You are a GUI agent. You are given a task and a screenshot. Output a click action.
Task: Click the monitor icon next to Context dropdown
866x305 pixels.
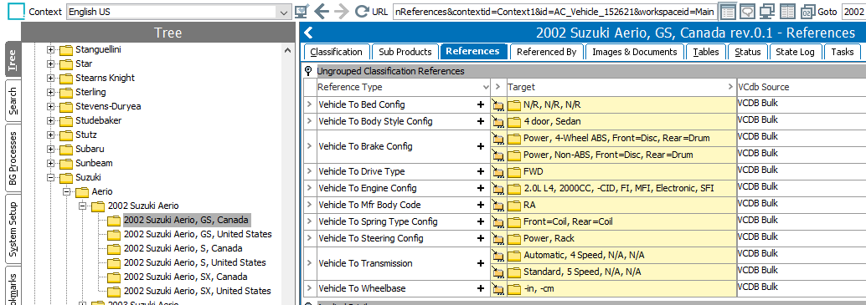coord(302,11)
